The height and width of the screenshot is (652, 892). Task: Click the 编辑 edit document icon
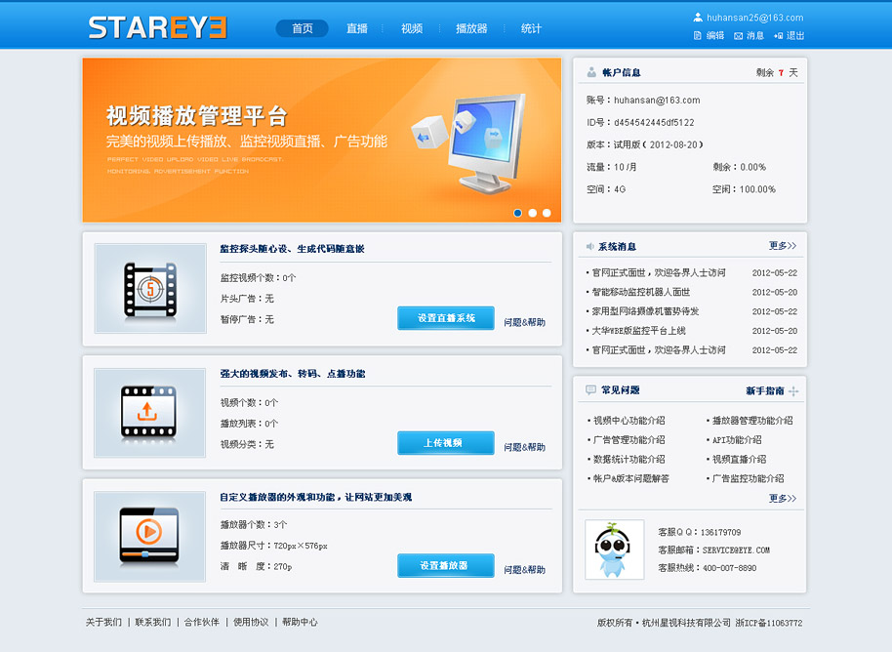pyautogui.click(x=698, y=36)
